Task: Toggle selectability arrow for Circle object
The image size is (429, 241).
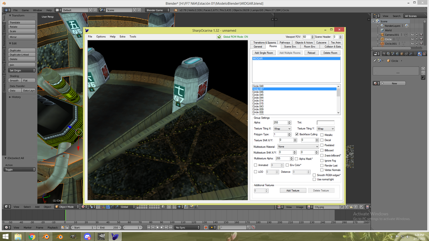Action: click(417, 39)
